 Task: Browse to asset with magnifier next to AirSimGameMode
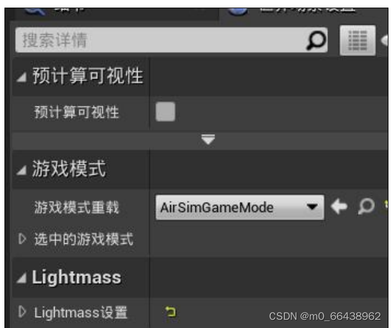(366, 206)
